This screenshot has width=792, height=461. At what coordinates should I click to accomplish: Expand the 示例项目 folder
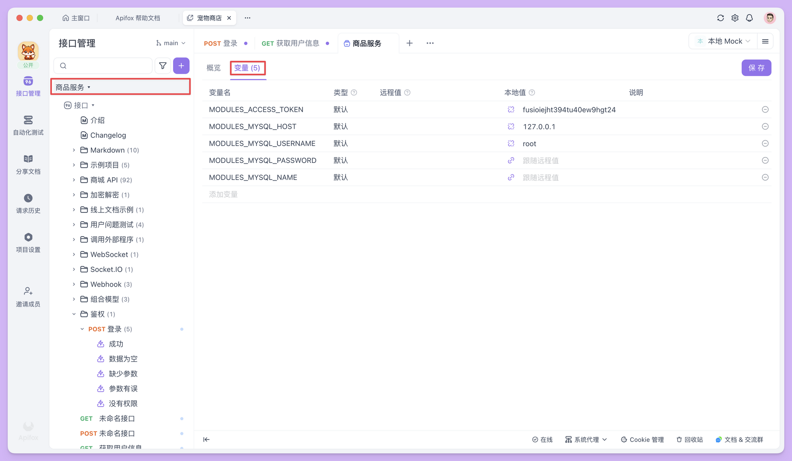click(74, 165)
